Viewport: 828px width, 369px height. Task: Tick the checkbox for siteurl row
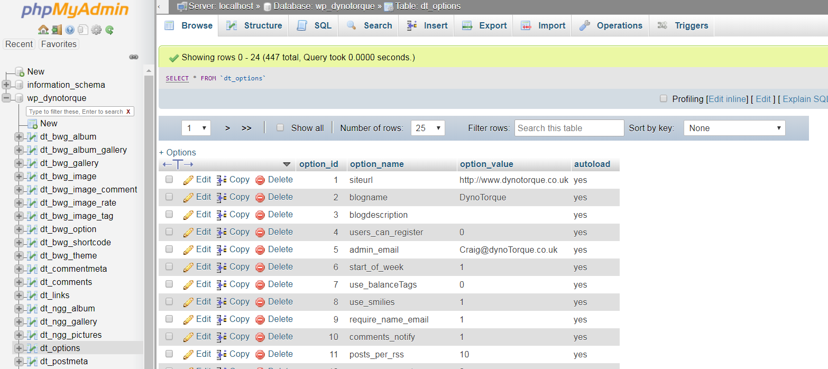tap(169, 180)
